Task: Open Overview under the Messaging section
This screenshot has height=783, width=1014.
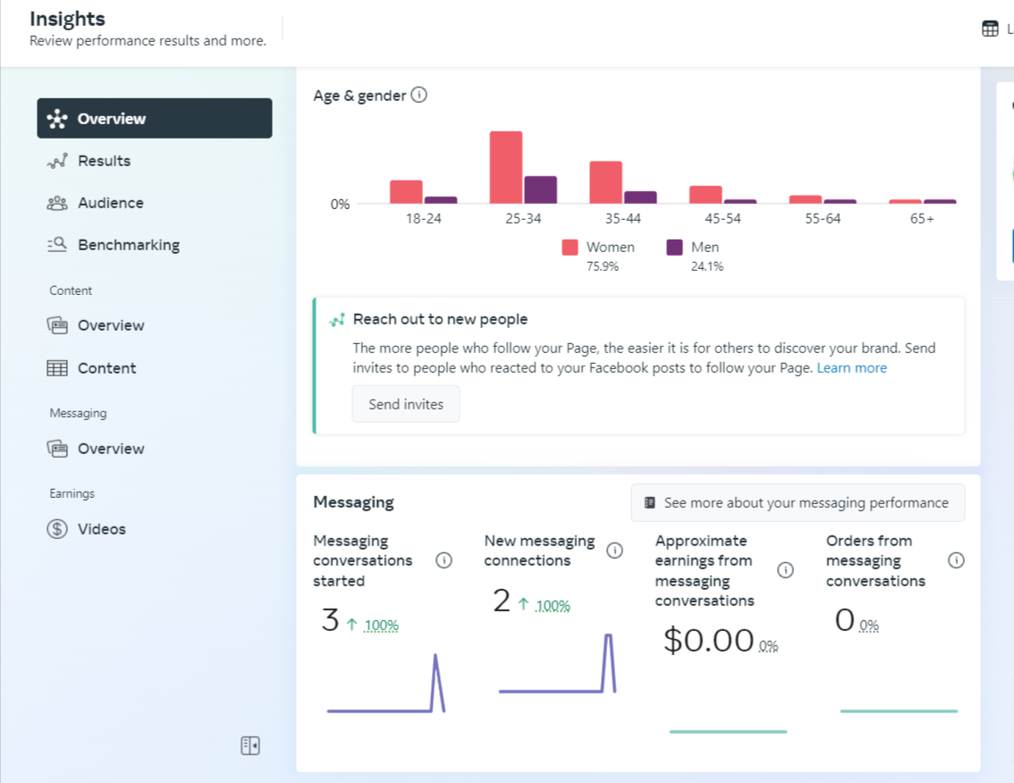Action: point(110,449)
